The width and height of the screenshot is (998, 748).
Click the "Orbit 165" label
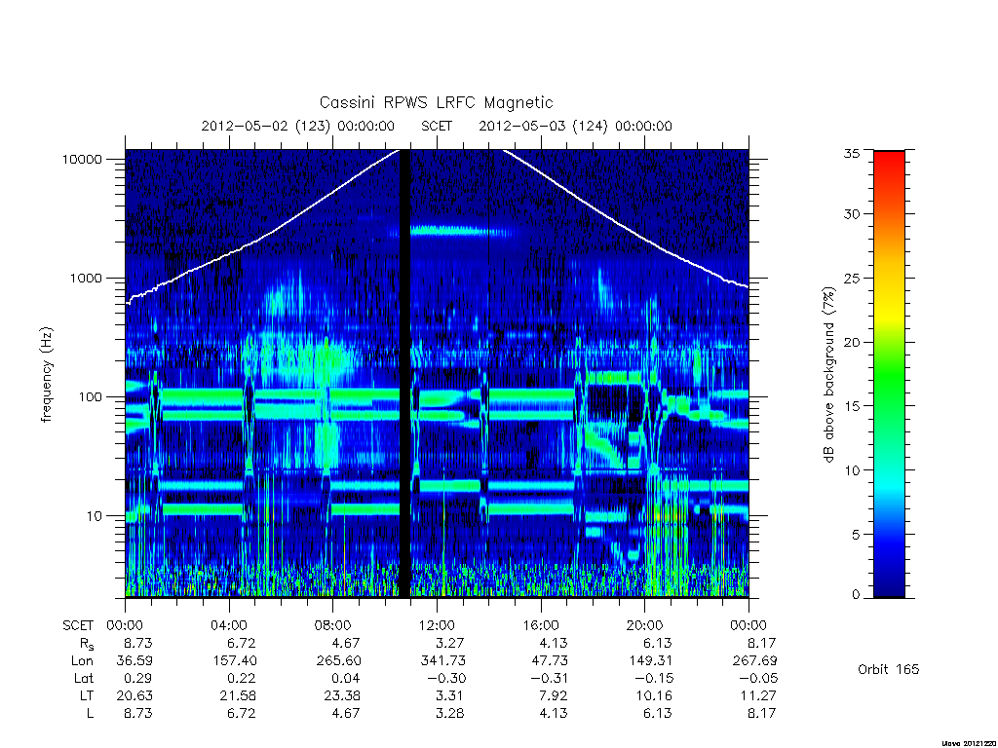point(889,670)
